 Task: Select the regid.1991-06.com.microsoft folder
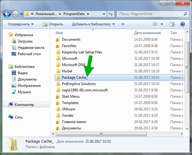click(85, 90)
